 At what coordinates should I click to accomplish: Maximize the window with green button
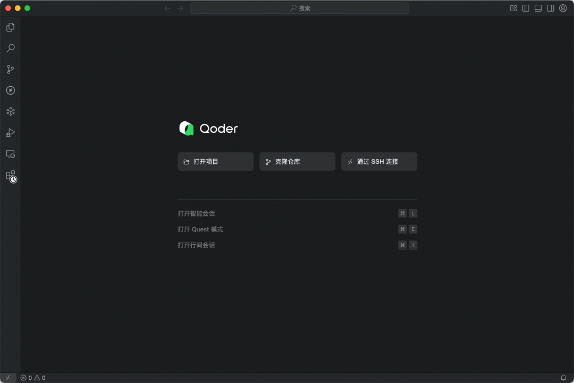coord(27,8)
